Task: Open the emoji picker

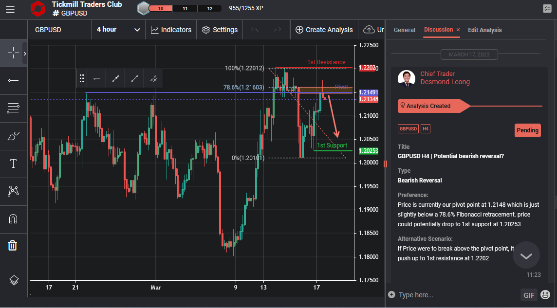Action: 545,294
